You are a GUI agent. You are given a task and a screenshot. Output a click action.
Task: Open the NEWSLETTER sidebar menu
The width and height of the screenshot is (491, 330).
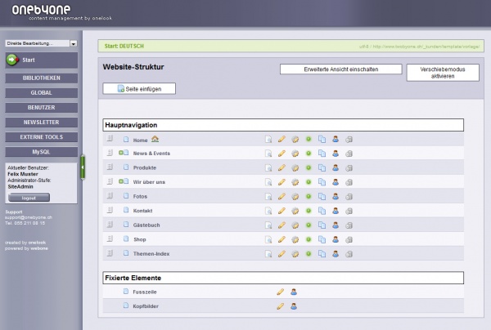(41, 123)
